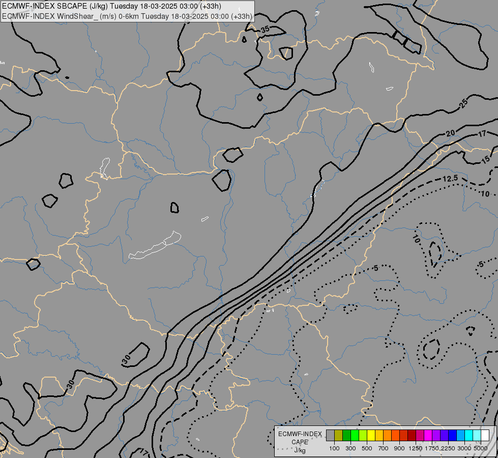Click the legend value 300

tap(350, 448)
